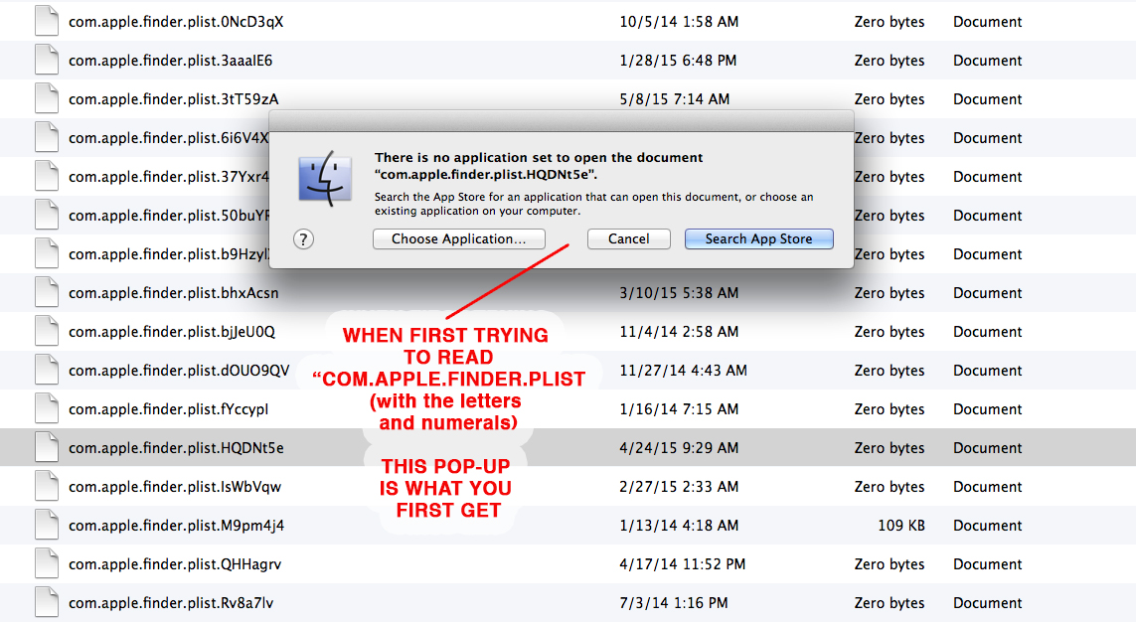The height and width of the screenshot is (624, 1136).
Task: Select file name com.apple.finder.plist.Rv8a7lv
Action: (171, 603)
